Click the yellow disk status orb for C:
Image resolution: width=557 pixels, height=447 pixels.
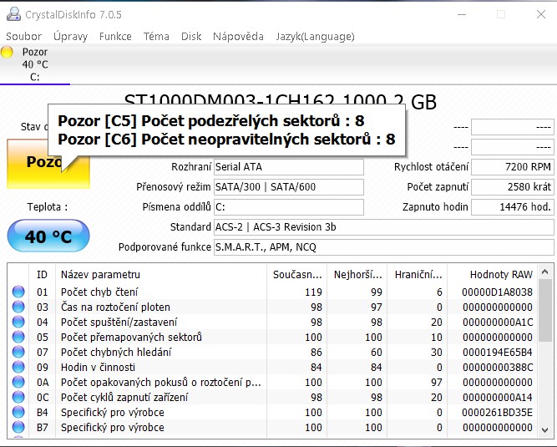(x=8, y=53)
